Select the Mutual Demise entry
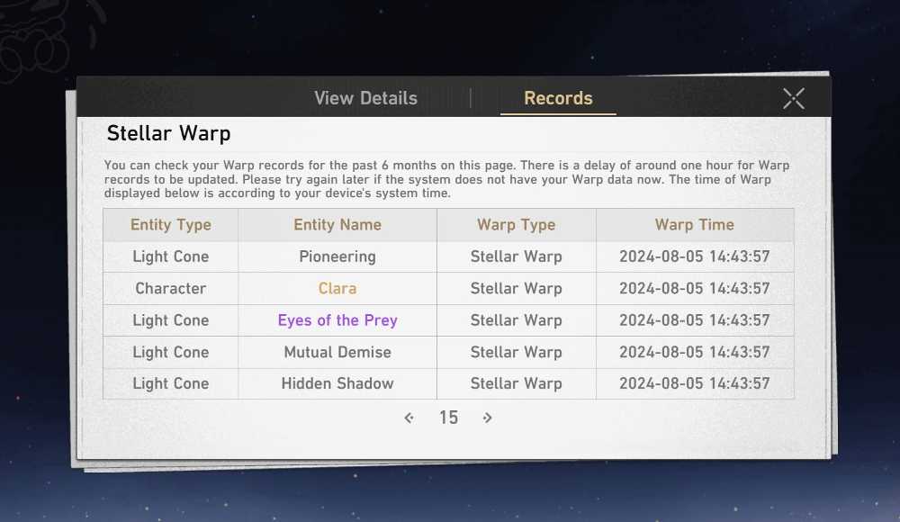The width and height of the screenshot is (900, 522). pos(337,352)
